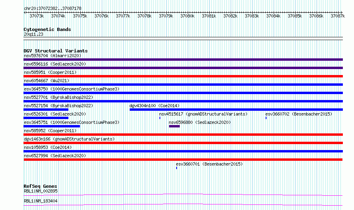Click the 37077k ruler position
Image resolution: width=354 pixels, height=210 pixels.
coord(123,16)
